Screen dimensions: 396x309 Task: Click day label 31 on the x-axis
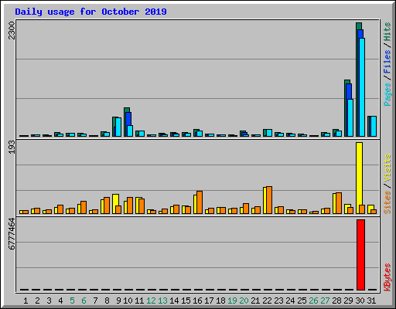click(x=371, y=301)
